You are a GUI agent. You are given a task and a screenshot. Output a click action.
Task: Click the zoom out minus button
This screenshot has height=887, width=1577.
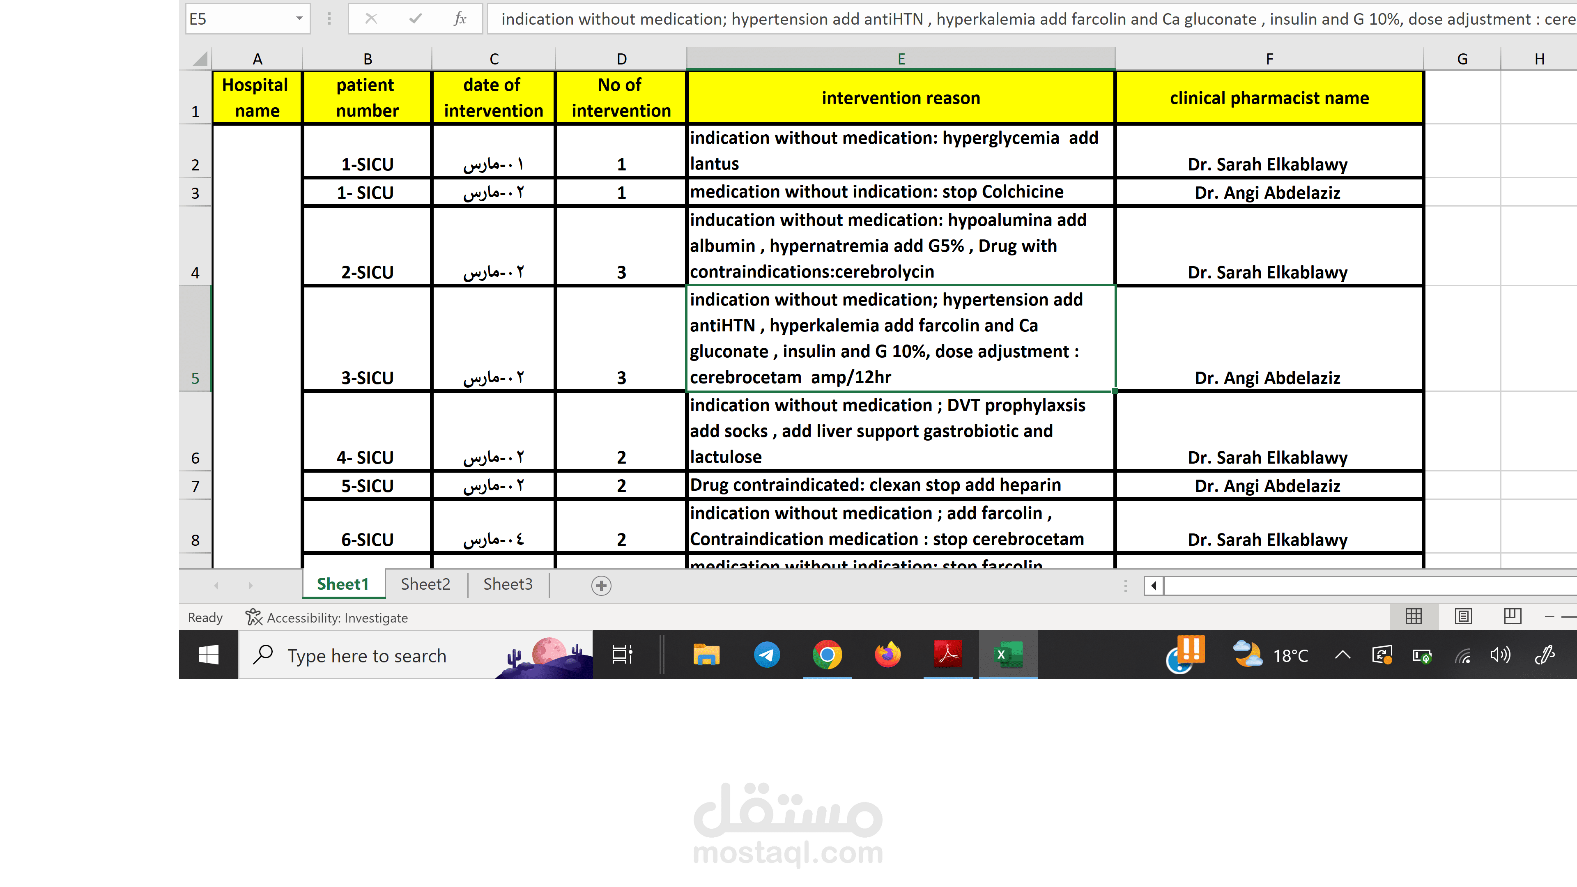tap(1550, 616)
